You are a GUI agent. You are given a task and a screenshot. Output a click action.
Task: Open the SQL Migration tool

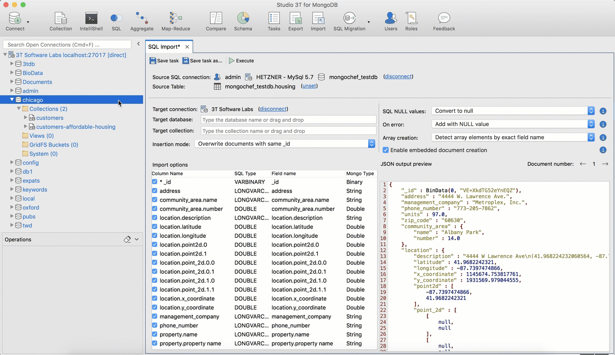pos(349,21)
